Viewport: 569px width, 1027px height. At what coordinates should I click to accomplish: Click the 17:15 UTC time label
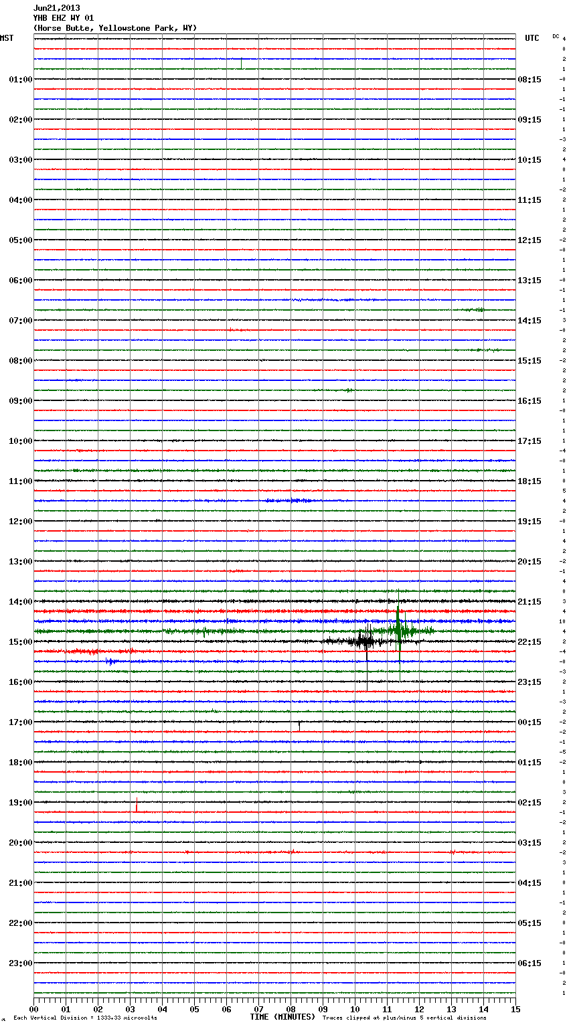(530, 441)
